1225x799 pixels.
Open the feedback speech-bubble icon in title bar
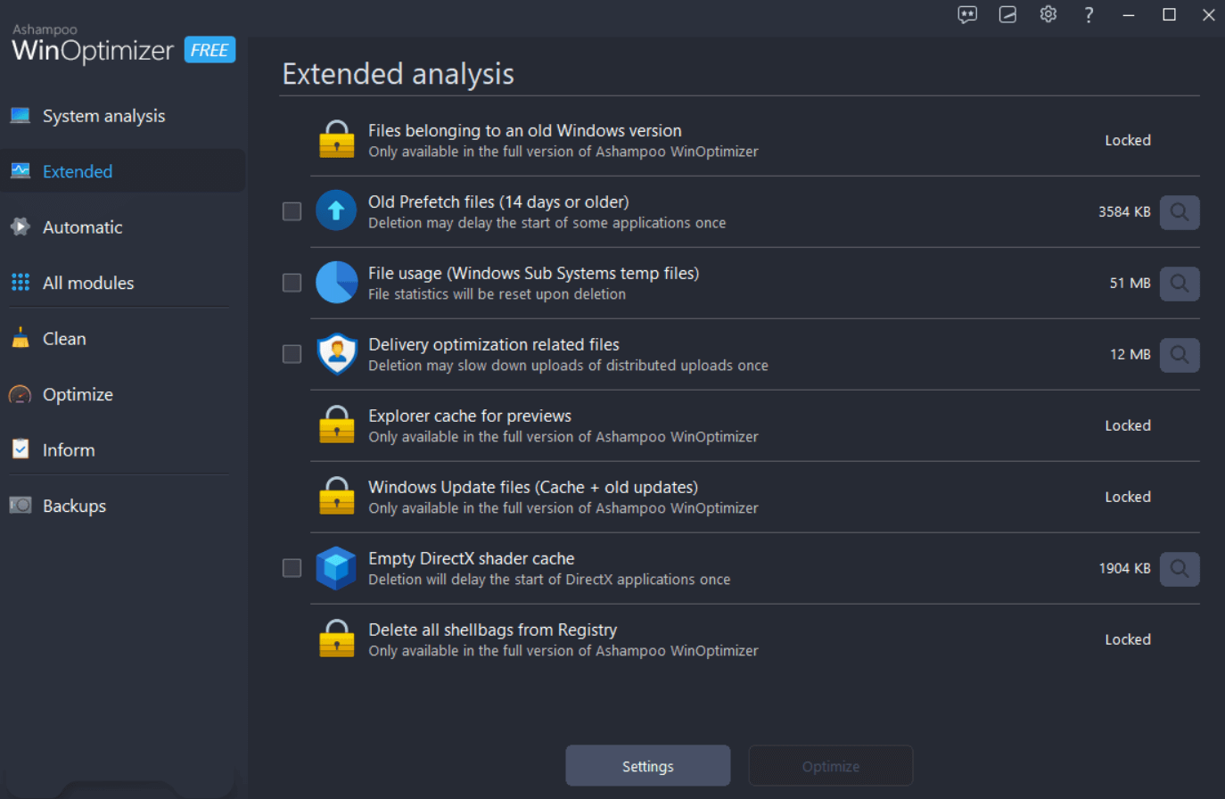967,14
